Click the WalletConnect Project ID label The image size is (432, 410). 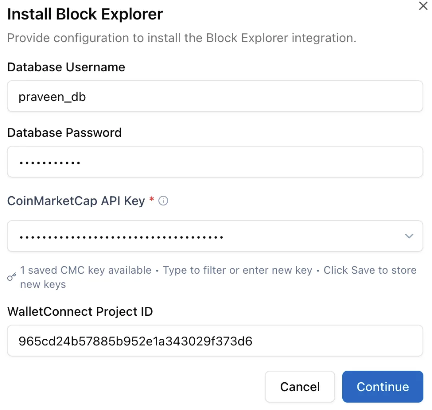80,311
